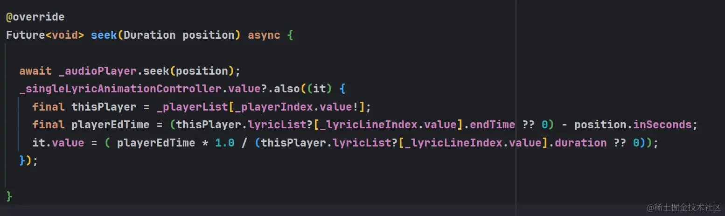Screen dimensions: 725x216
Task: Click the it.value assignment target
Action: [x=58, y=142]
